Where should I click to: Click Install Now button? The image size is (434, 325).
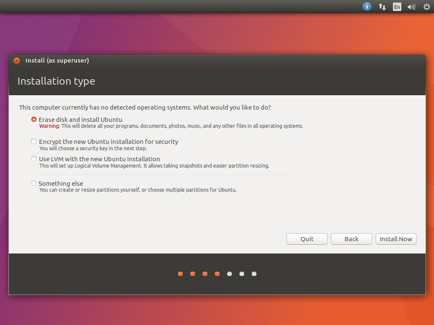point(396,239)
